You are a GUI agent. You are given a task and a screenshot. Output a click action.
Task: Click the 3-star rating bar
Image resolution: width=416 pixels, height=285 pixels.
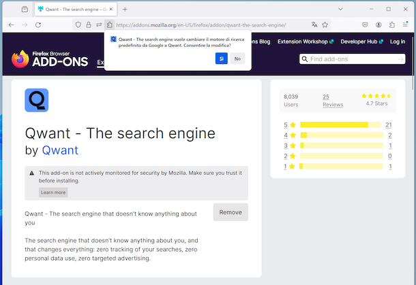click(342, 146)
